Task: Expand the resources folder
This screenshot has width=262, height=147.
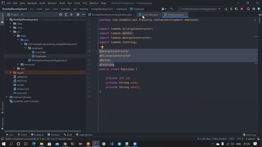Action: point(18,65)
